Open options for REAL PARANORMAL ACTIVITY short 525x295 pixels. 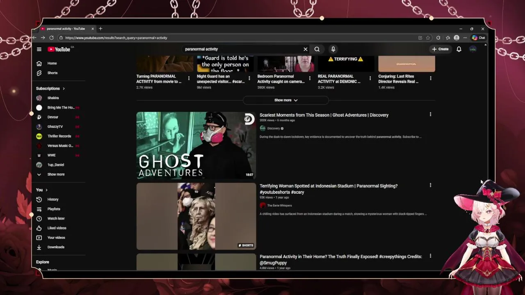(x=370, y=78)
